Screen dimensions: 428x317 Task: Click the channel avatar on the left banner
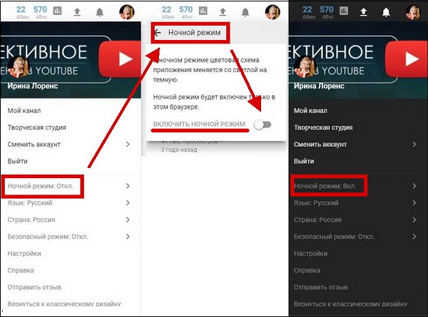(19, 67)
